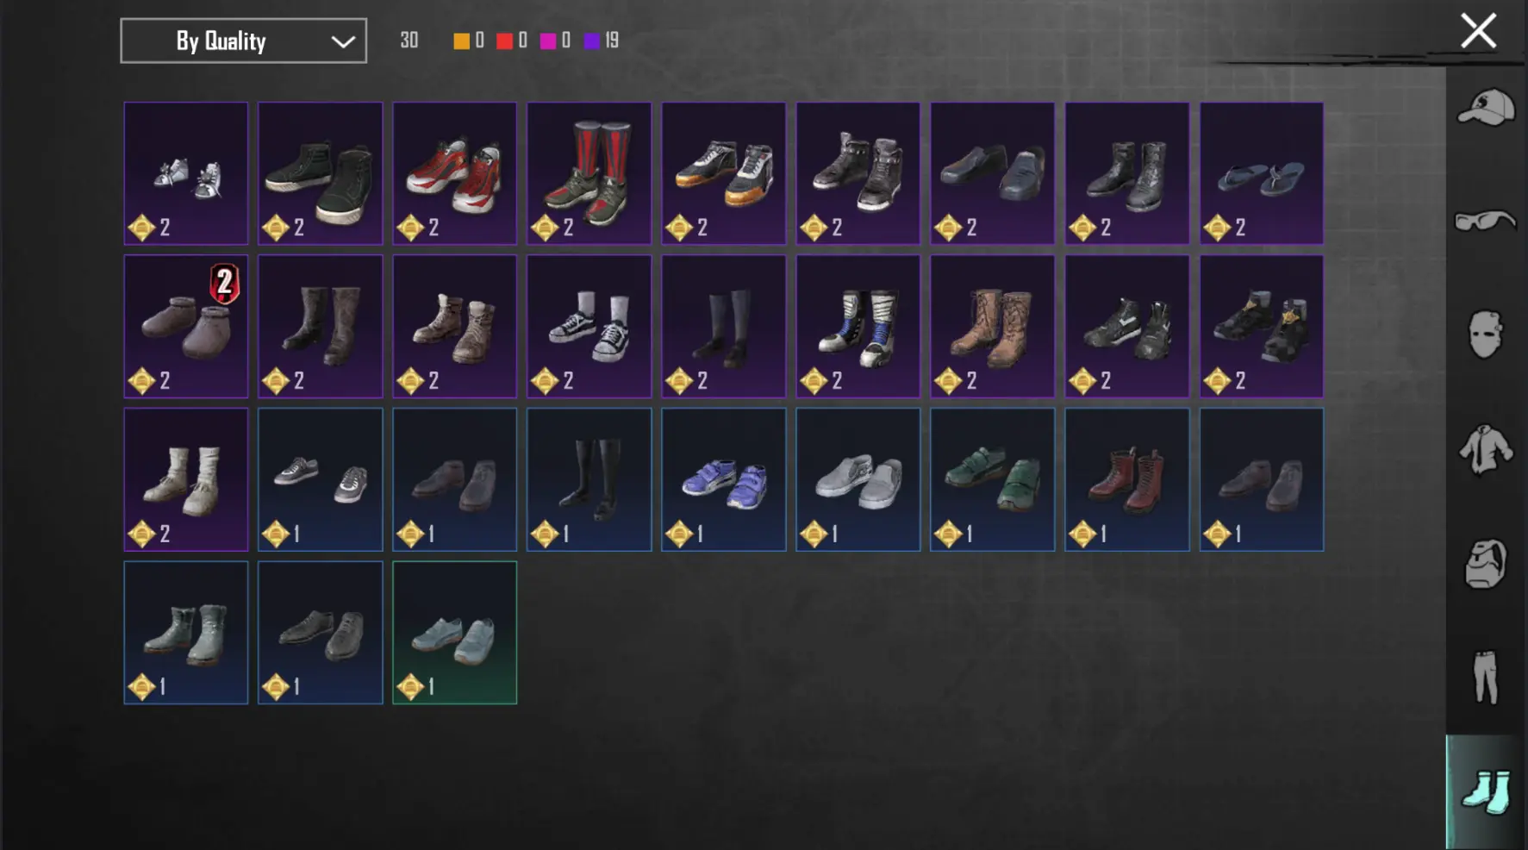The height and width of the screenshot is (850, 1528).
Task: Select the shoes category icon
Action: coord(1487,792)
